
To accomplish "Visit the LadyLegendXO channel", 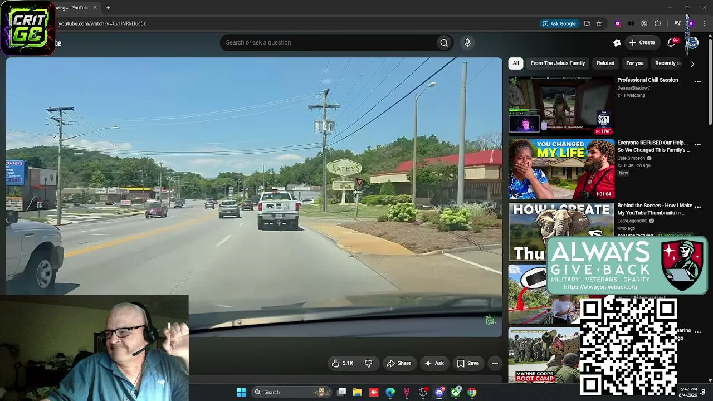I will coord(632,221).
